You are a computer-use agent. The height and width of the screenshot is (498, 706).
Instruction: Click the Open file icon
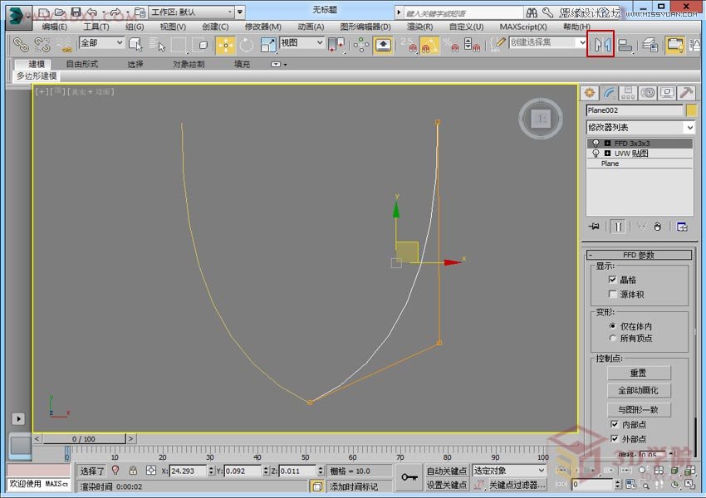[60, 12]
